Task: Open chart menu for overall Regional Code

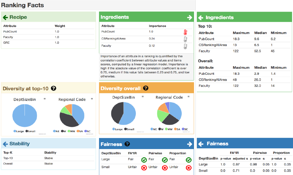Action: tap(189, 97)
